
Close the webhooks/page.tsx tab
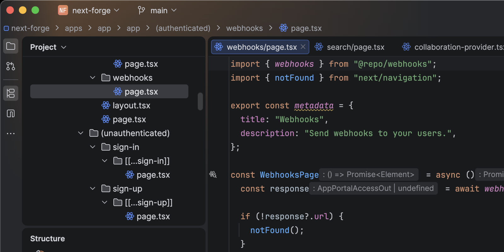[x=303, y=47]
